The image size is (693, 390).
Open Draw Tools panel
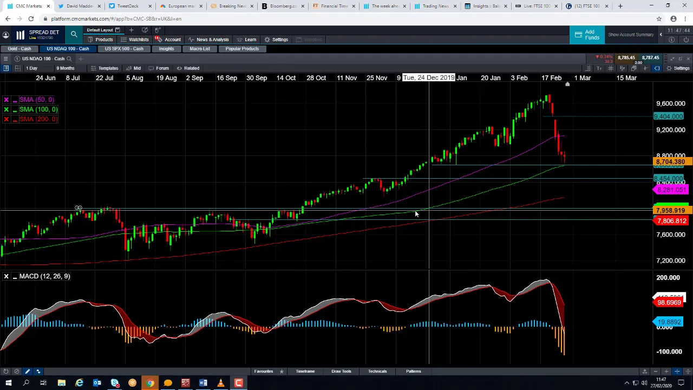point(341,372)
